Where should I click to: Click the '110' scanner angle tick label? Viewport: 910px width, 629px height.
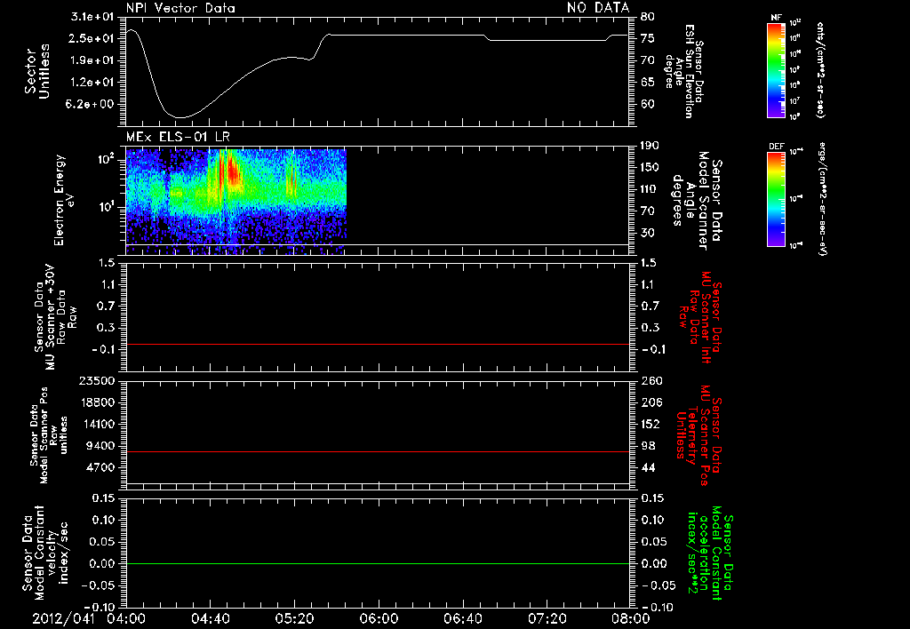pos(651,189)
